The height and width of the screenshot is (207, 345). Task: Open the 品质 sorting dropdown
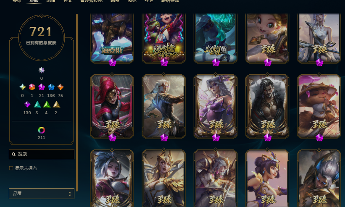click(x=41, y=194)
